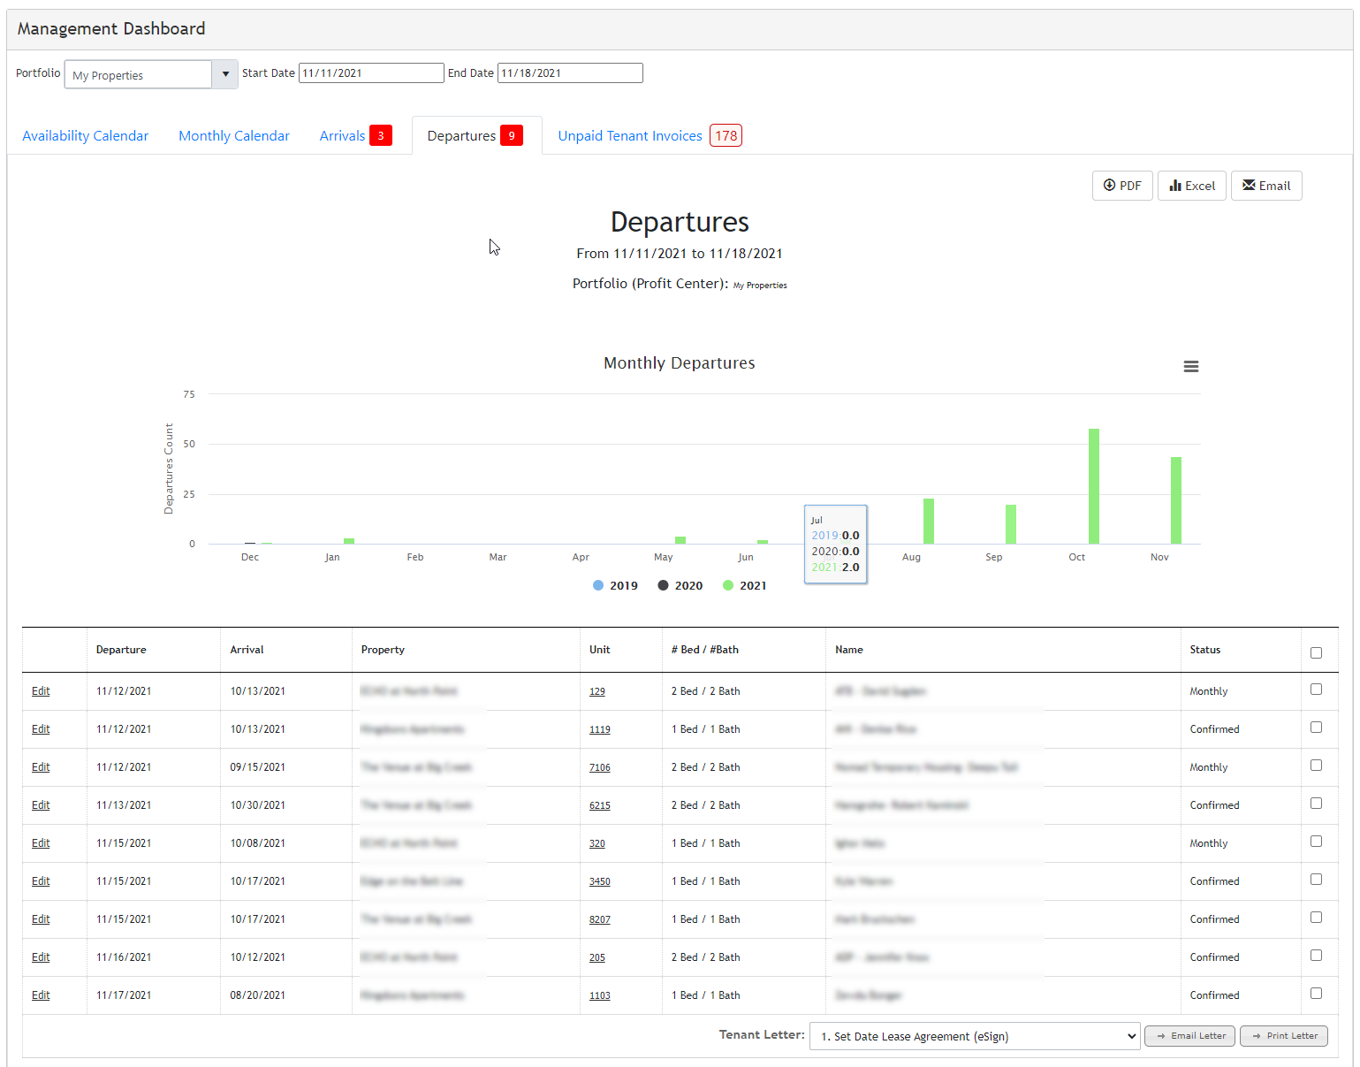Check the box for unit 1103 row

point(1317,994)
